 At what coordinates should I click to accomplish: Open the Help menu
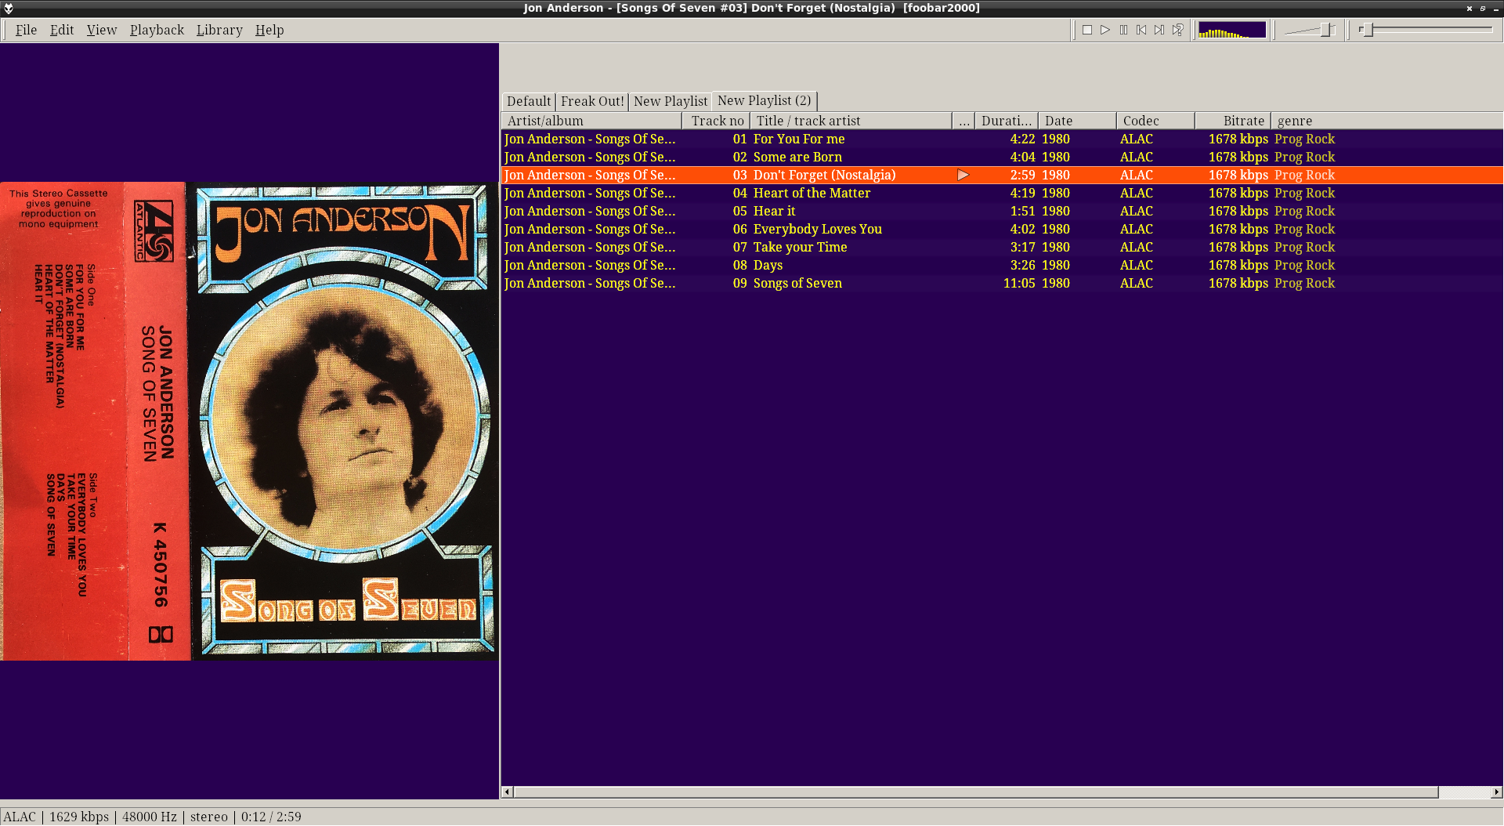click(x=269, y=30)
